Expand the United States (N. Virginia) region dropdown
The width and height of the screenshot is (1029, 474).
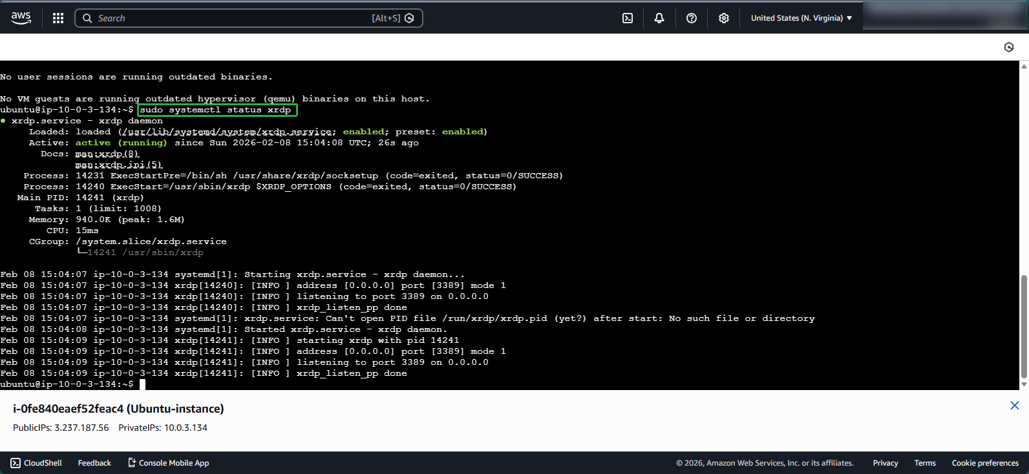(801, 18)
